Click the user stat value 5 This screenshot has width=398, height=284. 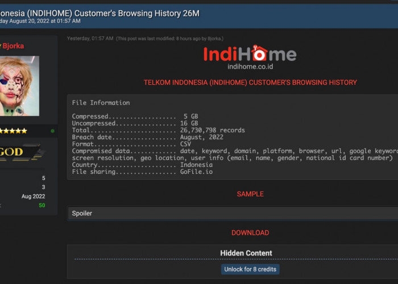click(43, 178)
